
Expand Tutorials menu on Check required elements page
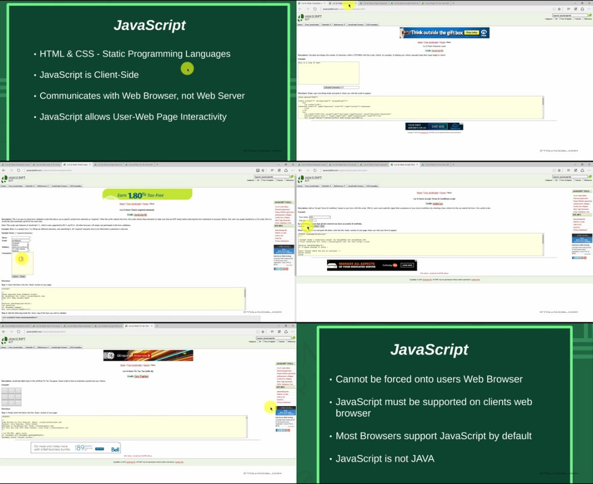[x=30, y=186]
